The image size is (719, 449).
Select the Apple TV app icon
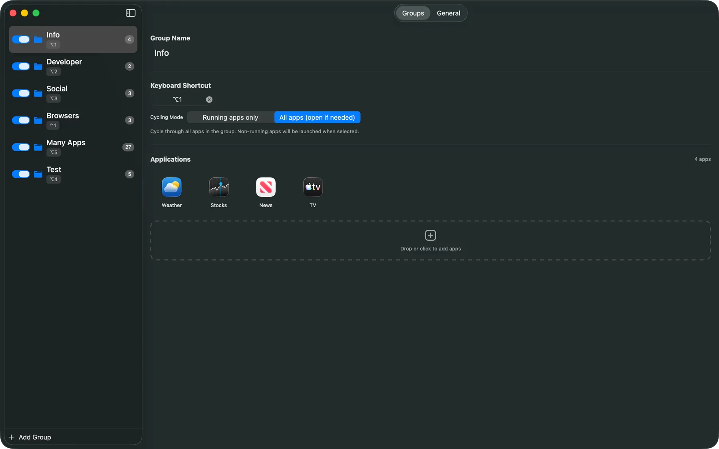pyautogui.click(x=313, y=187)
